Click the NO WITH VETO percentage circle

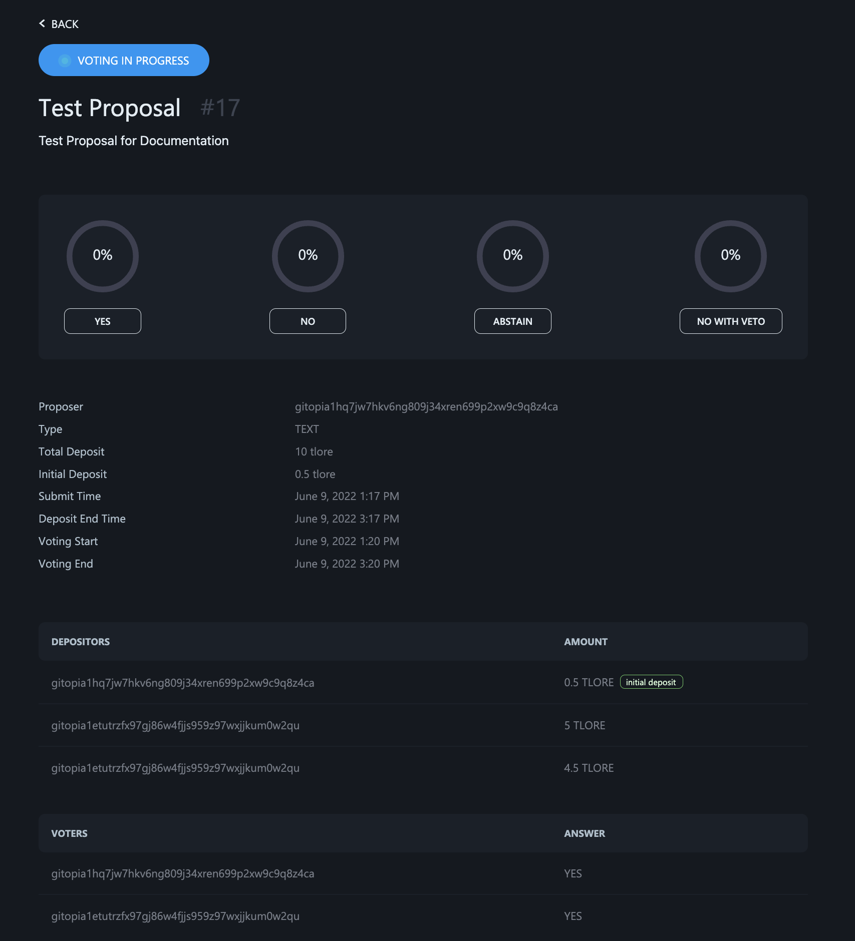(x=730, y=256)
